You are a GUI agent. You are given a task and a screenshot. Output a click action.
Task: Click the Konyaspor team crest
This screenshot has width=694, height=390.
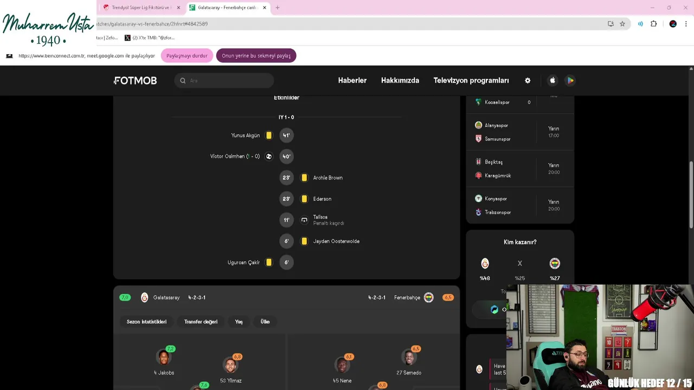pos(478,199)
